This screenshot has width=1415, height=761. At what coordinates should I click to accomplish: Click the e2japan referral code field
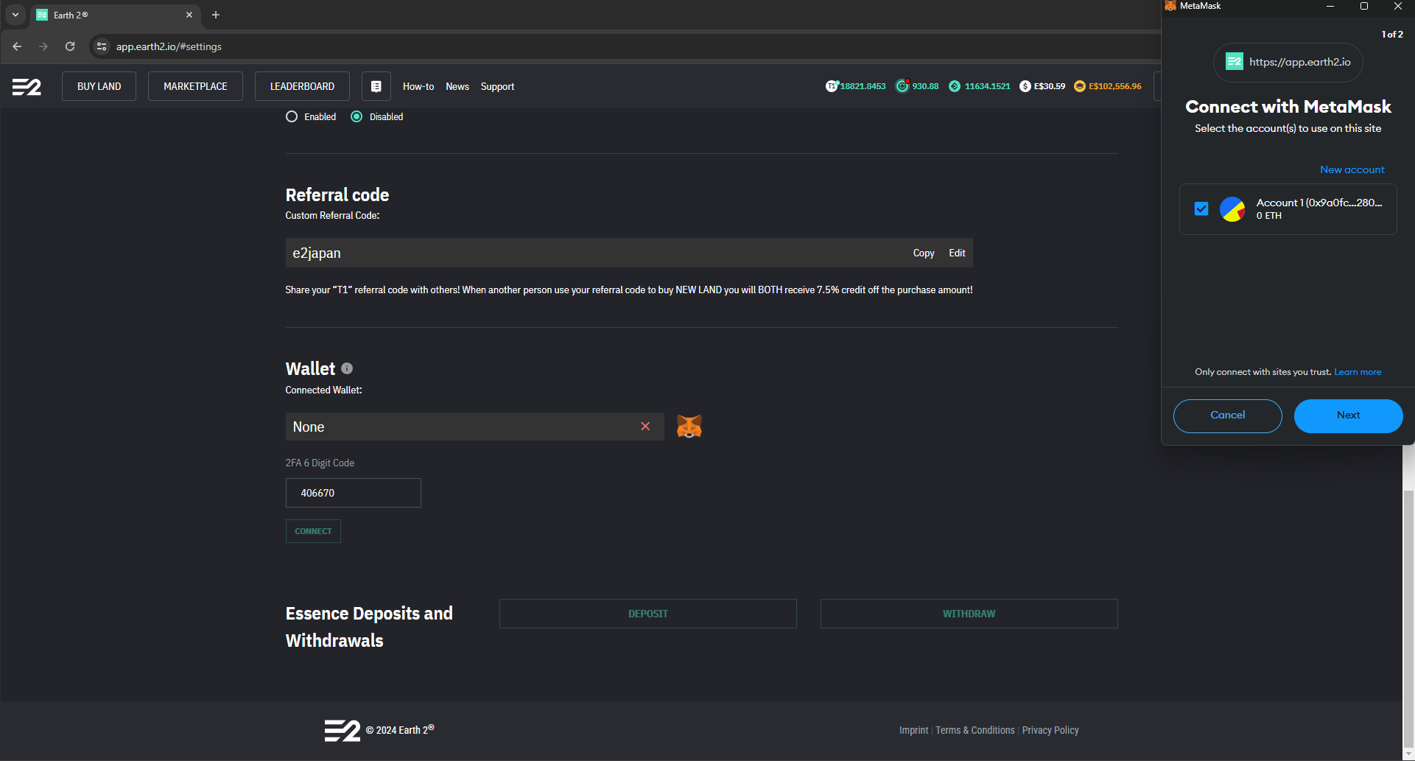point(629,253)
